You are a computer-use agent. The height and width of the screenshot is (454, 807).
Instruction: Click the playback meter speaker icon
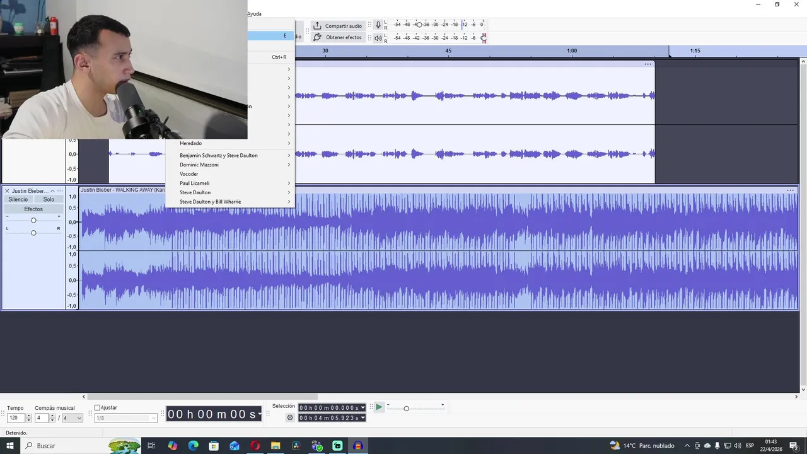coord(378,38)
